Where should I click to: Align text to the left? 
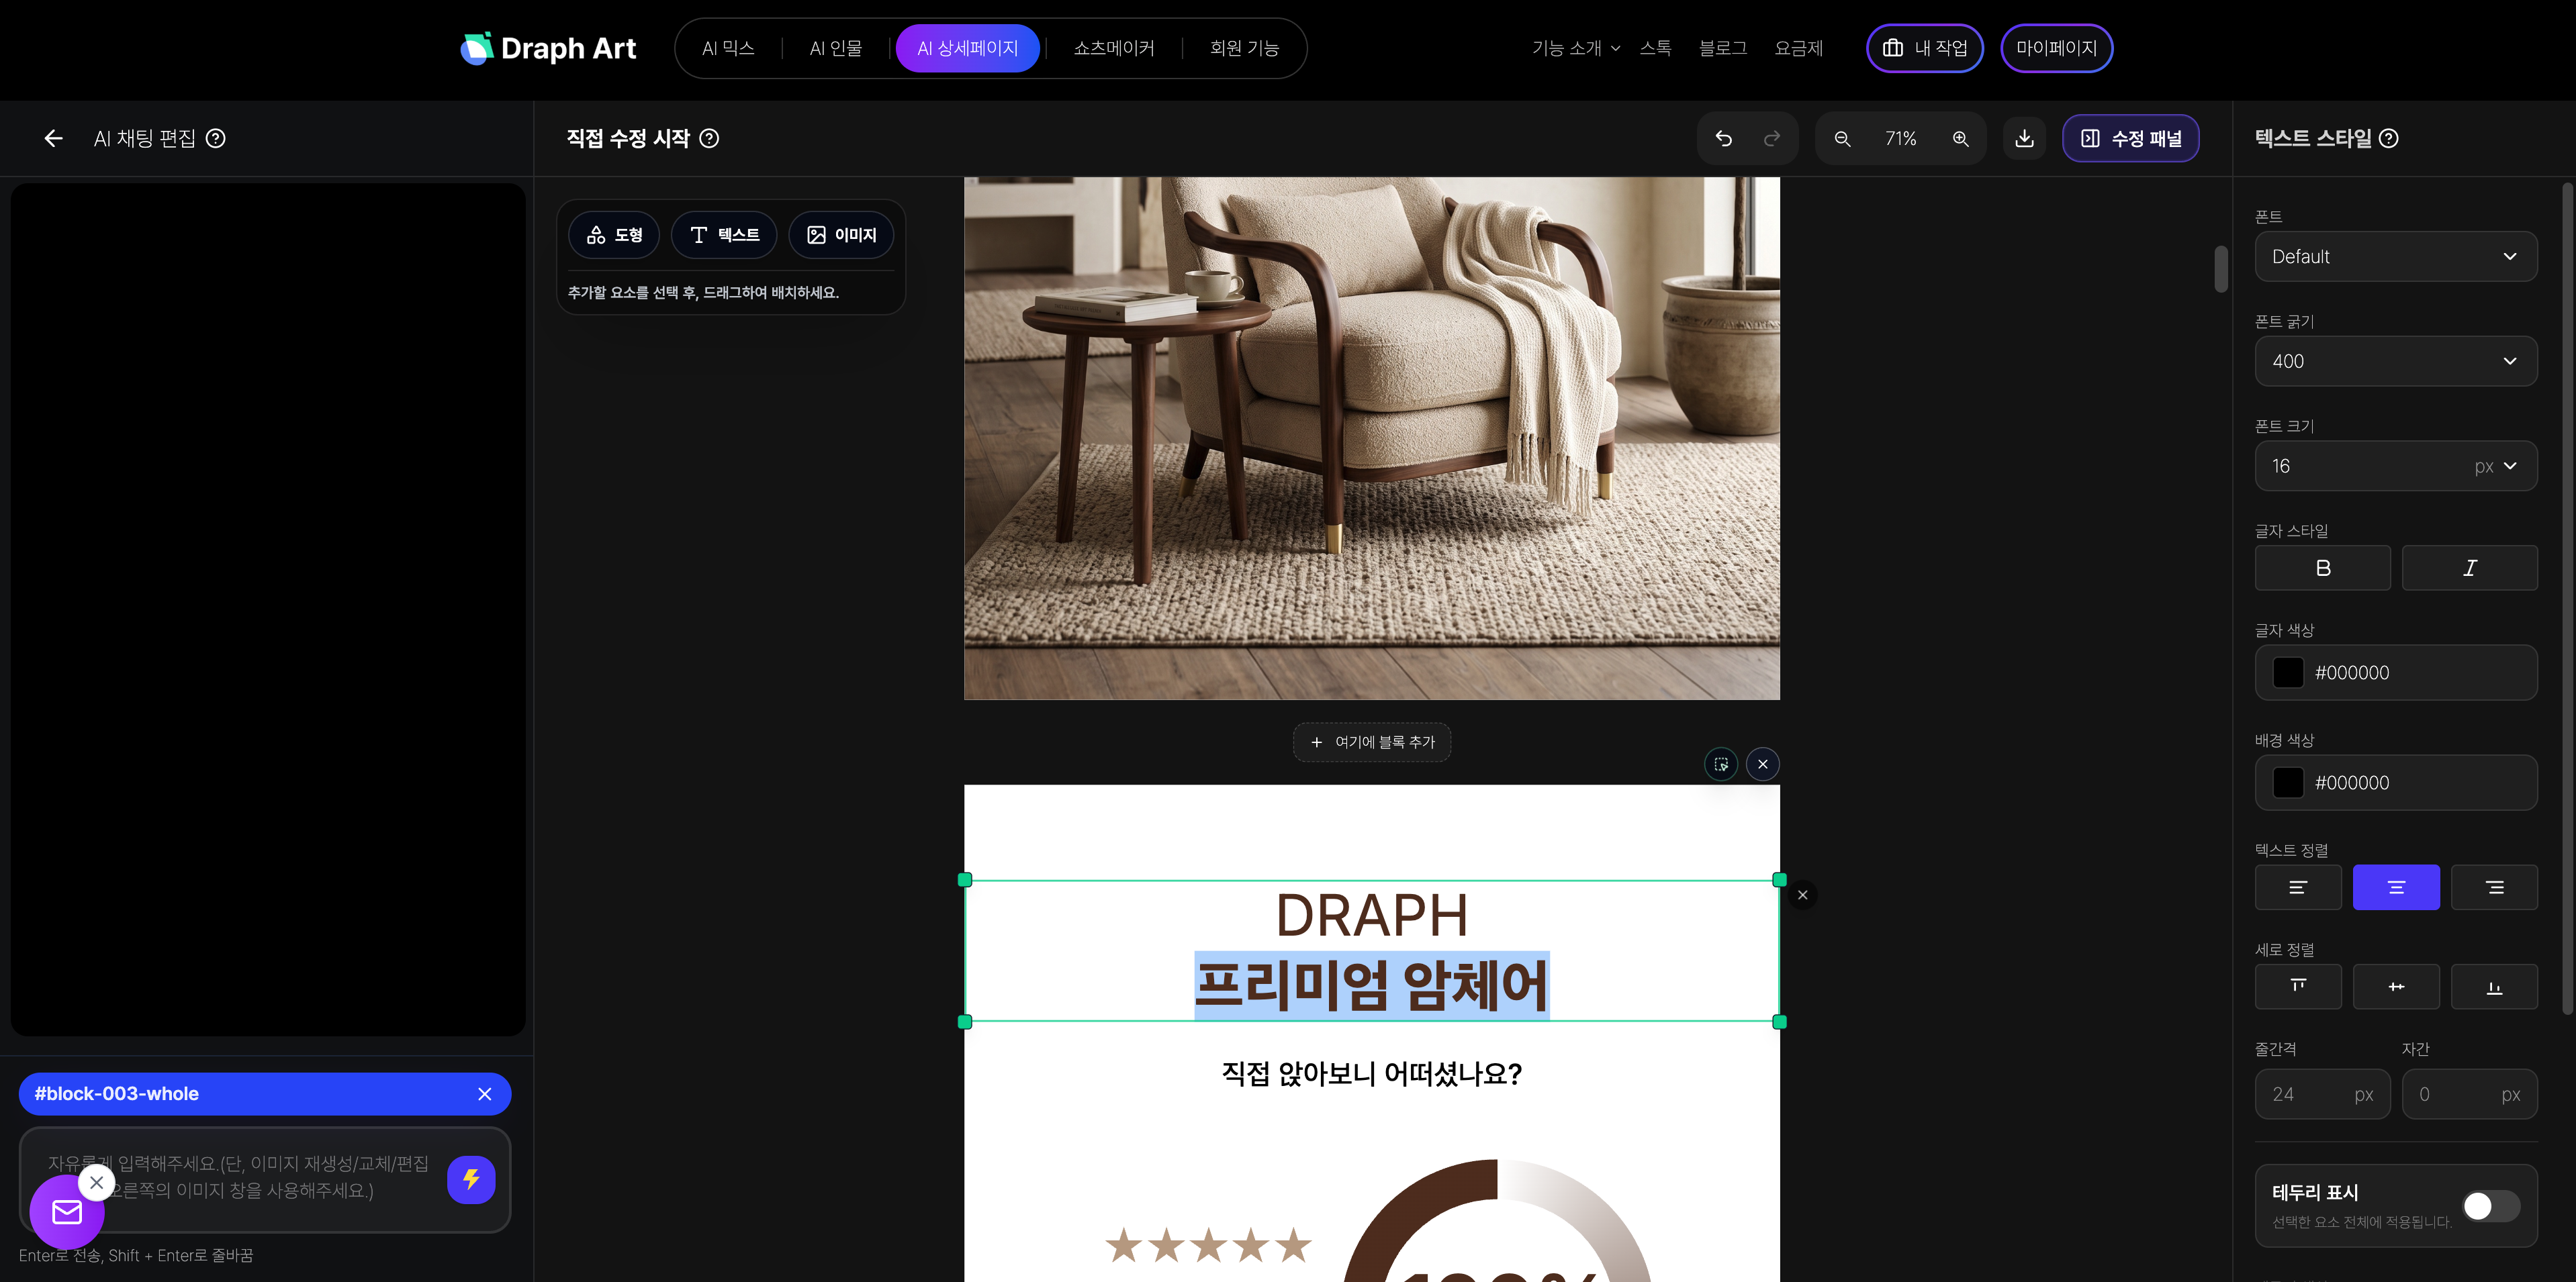[x=2298, y=887]
